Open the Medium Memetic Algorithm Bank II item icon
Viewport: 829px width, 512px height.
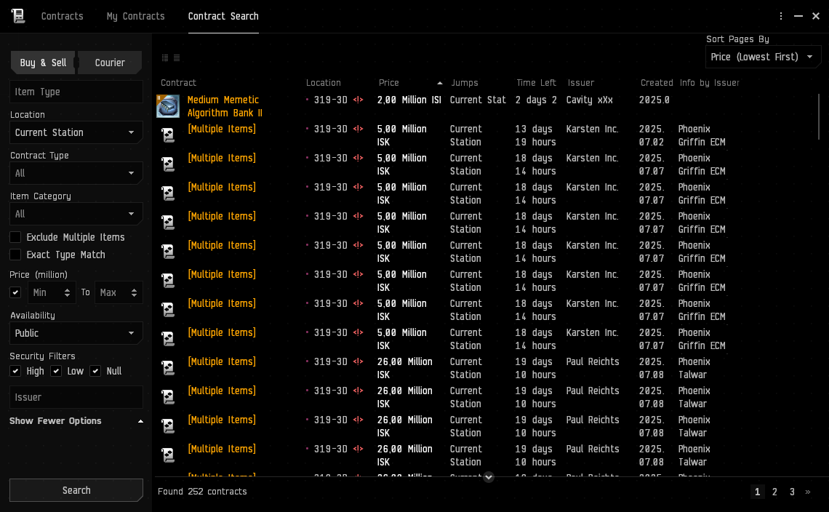click(168, 106)
